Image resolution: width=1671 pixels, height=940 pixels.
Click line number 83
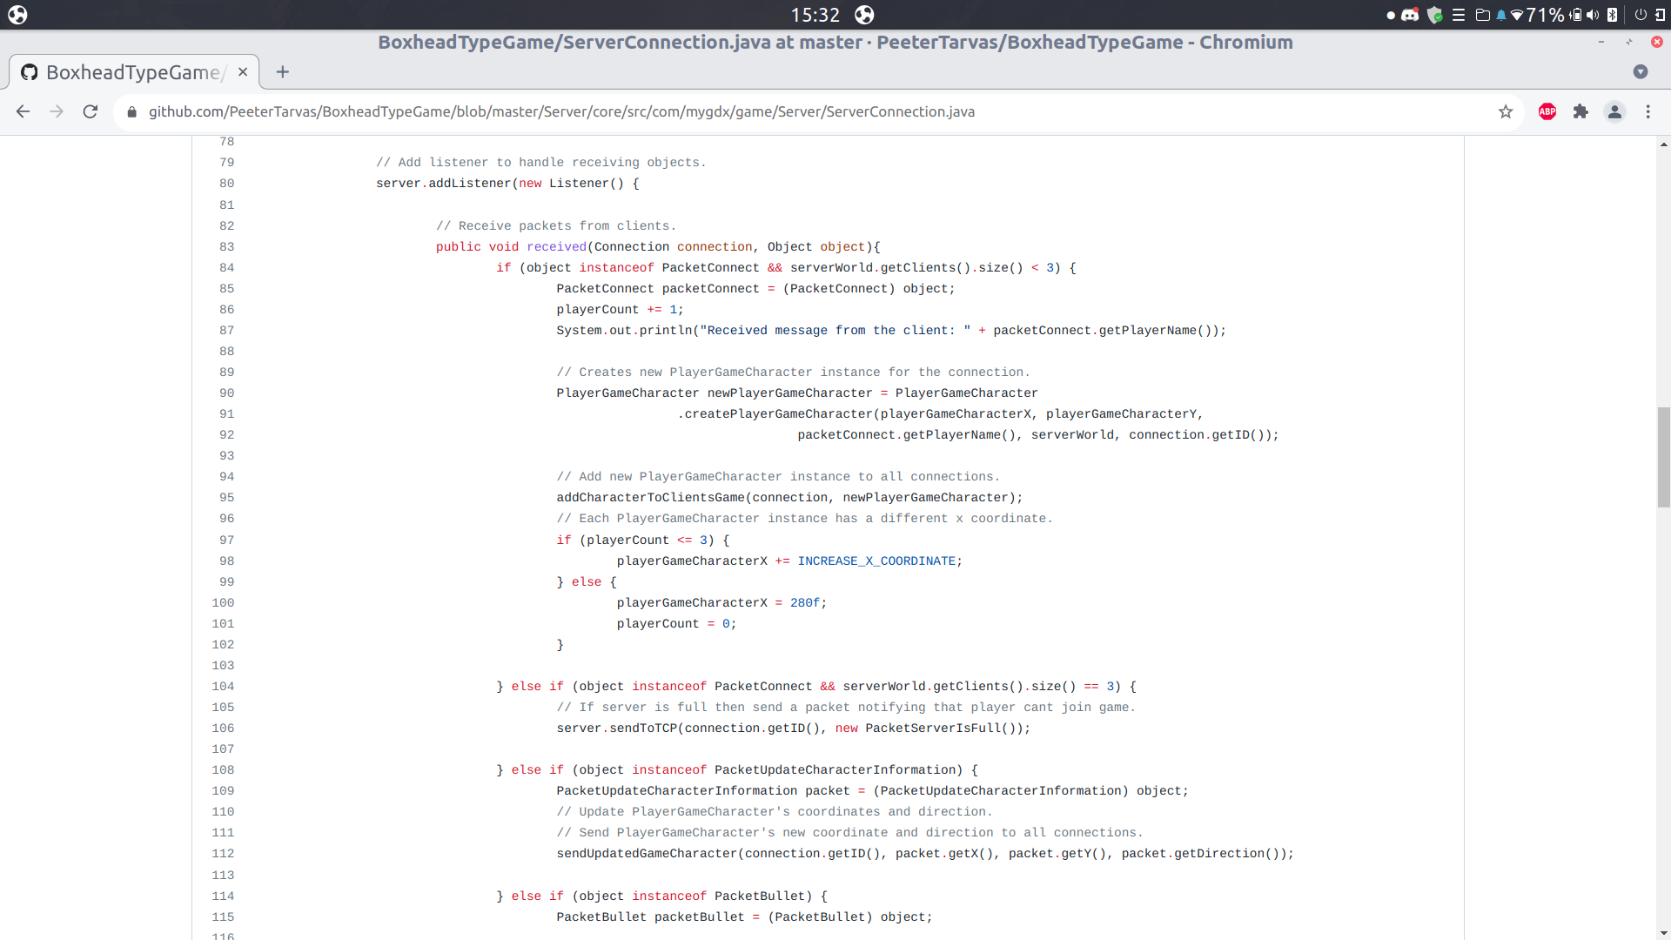(226, 247)
